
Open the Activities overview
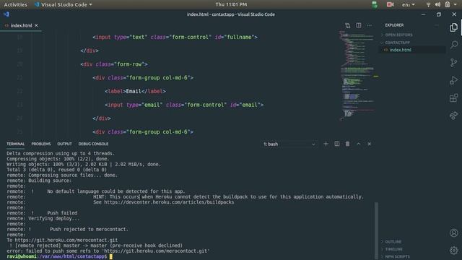tap(15, 4)
